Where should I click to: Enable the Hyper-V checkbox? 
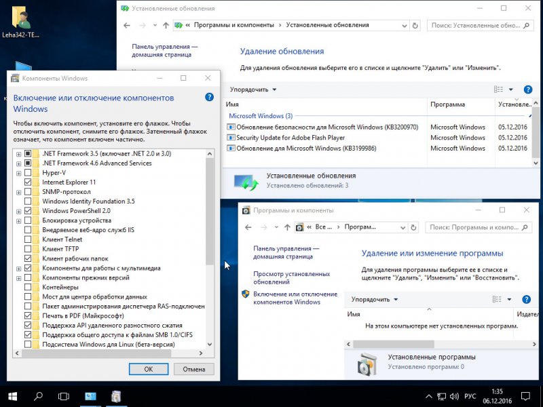(28, 173)
